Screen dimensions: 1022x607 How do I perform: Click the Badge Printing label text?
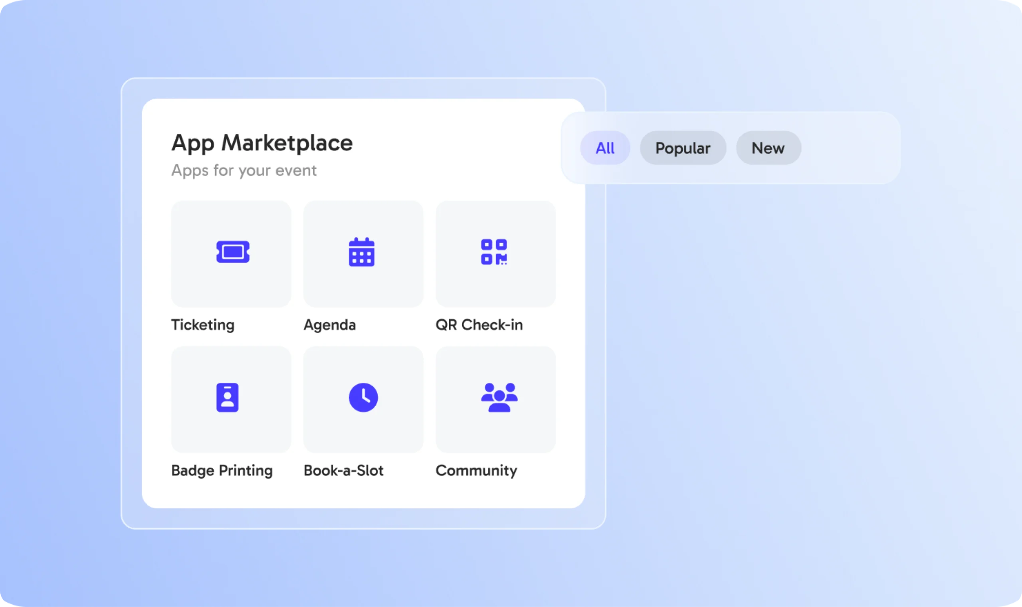point(222,471)
